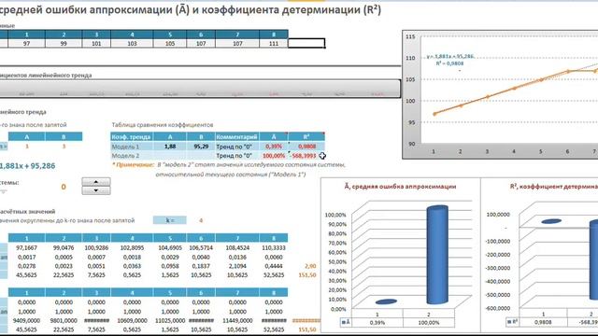Select the computed value 110,3333
Image resolution: width=598 pixels, height=336 pixels.
(x=274, y=247)
